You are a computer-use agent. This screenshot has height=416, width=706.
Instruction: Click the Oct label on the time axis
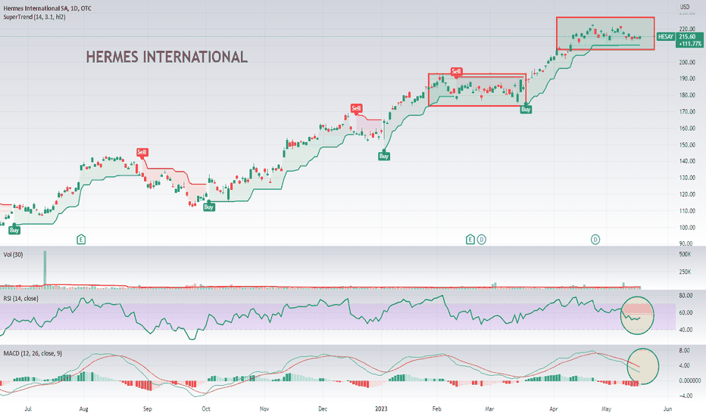(206, 408)
